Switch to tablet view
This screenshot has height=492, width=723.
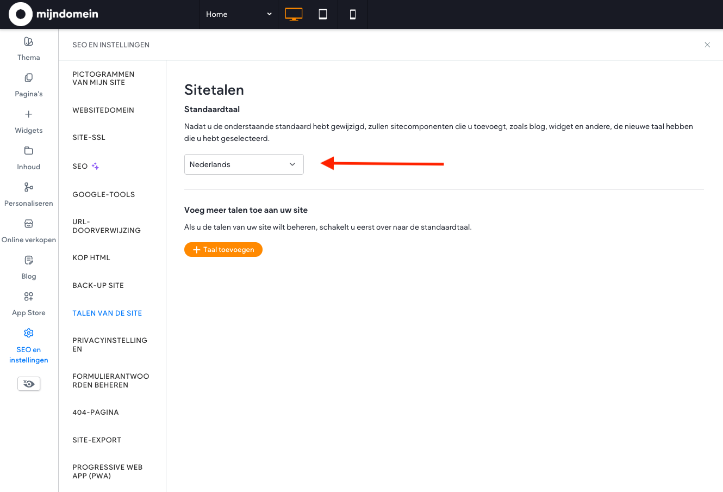coord(323,14)
